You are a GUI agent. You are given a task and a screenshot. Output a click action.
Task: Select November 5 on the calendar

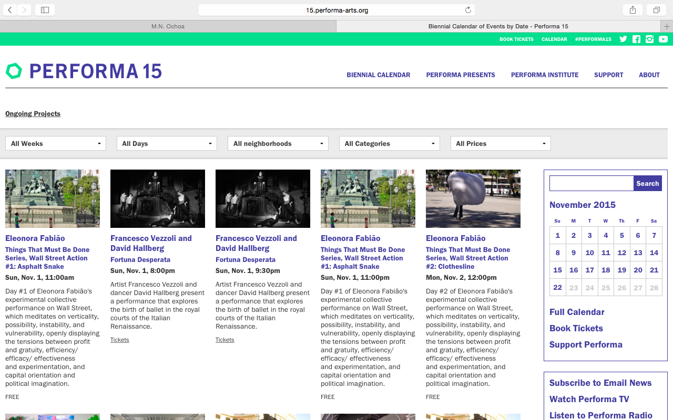pyautogui.click(x=622, y=236)
